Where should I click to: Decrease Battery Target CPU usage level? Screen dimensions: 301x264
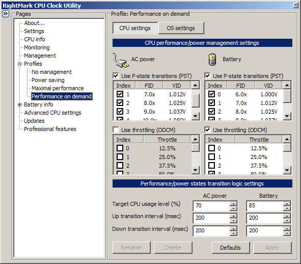pyautogui.click(x=287, y=208)
